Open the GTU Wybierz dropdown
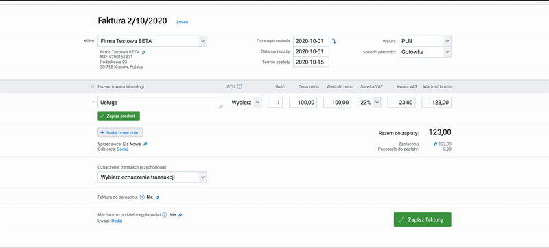 pyautogui.click(x=245, y=102)
